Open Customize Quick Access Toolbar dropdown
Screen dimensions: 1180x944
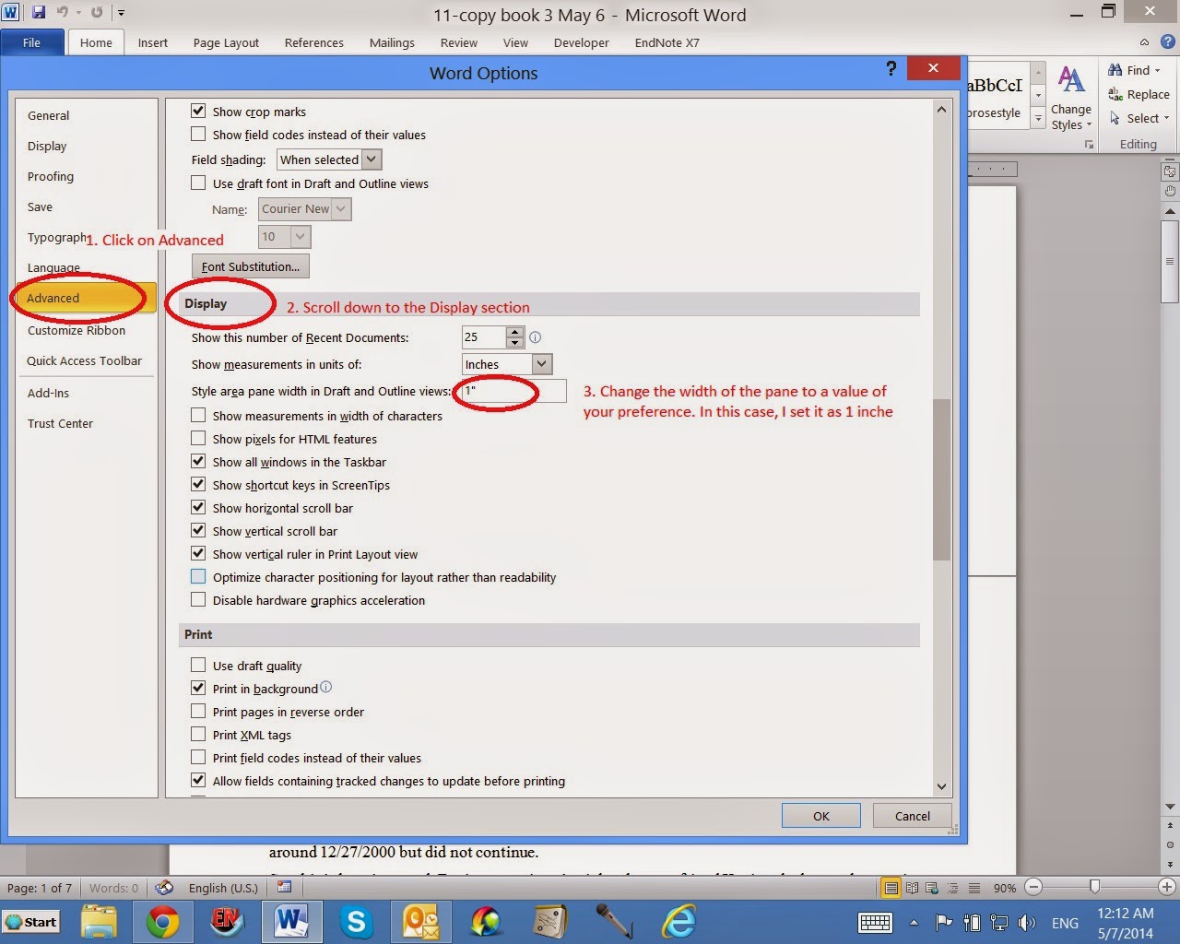tap(121, 13)
